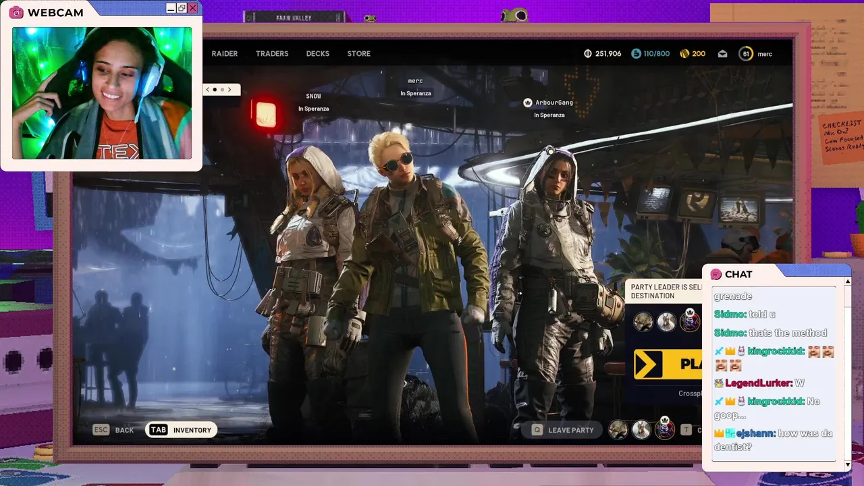Open the merc profile name in top bar
Image resolution: width=864 pixels, height=486 pixels.
[x=765, y=54]
